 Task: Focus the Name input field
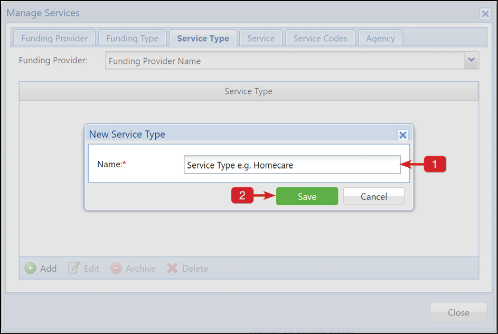[x=292, y=165]
